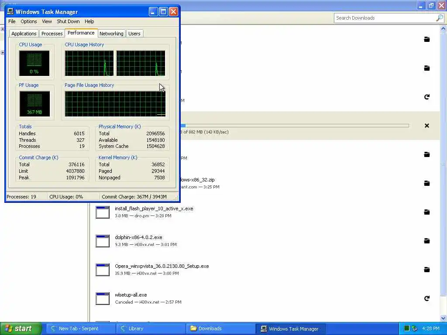Click the Search Downloads magnifier icon
Image resolution: width=447 pixels, height=335 pixels.
coord(440,18)
